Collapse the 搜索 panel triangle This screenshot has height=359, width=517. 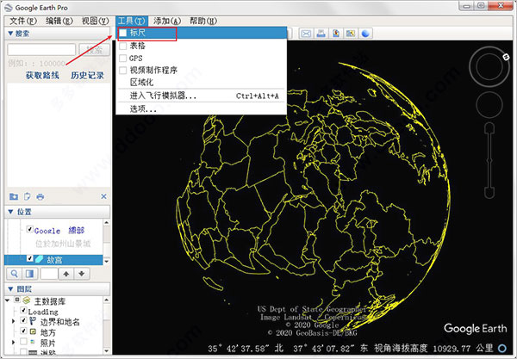point(10,34)
